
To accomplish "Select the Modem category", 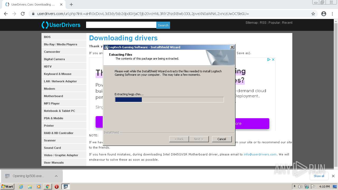I will 64,89.
